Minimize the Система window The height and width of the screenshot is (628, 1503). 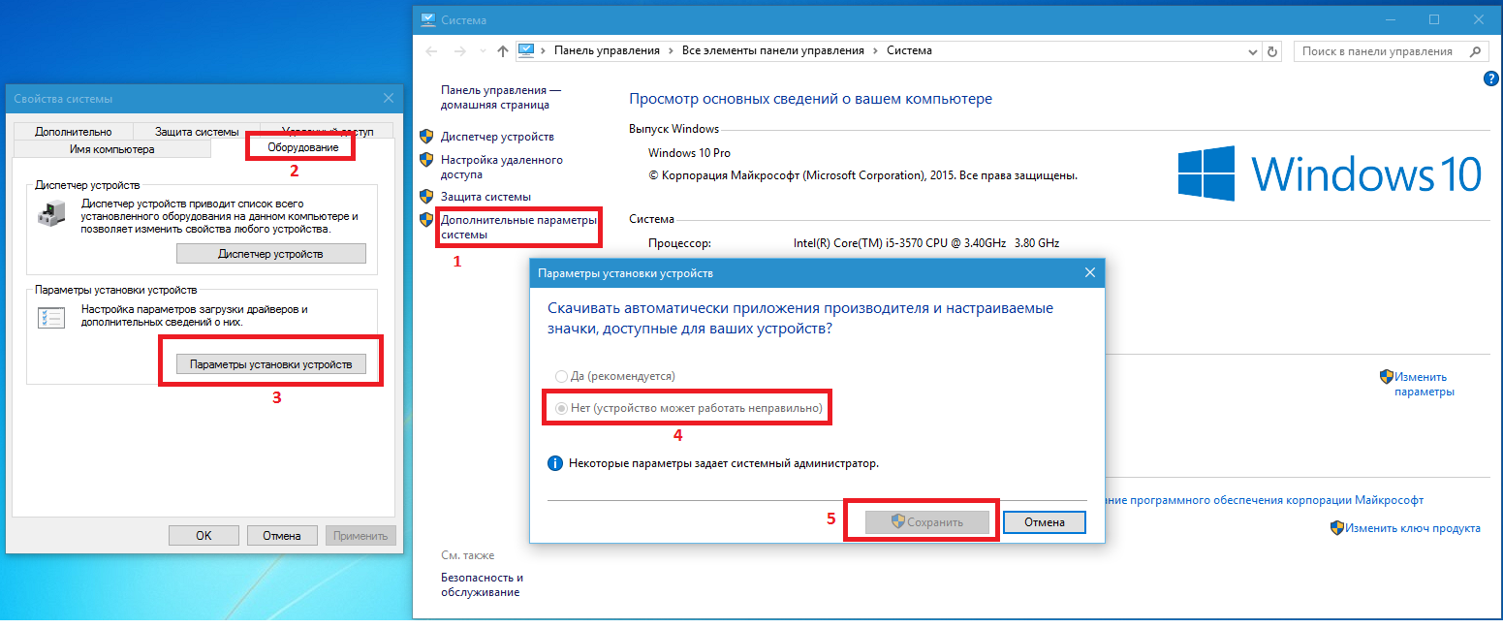(x=1390, y=19)
